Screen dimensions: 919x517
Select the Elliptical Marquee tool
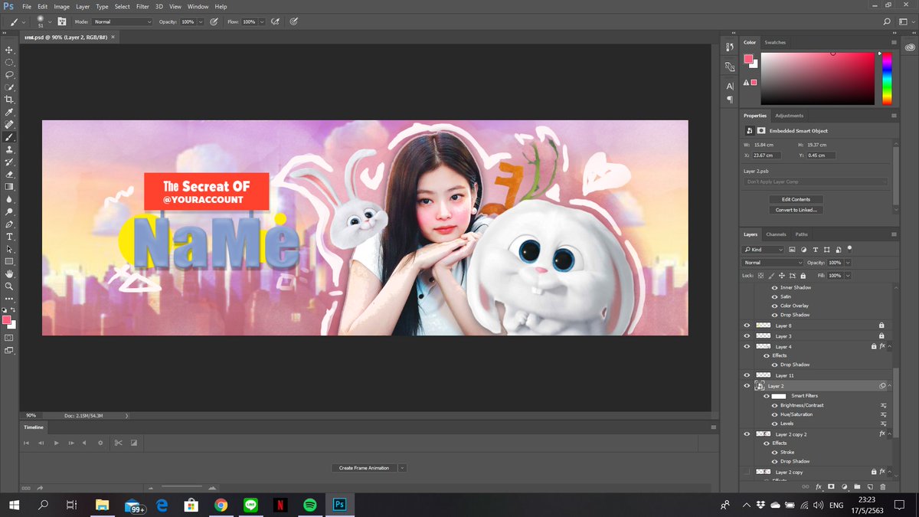[x=9, y=62]
